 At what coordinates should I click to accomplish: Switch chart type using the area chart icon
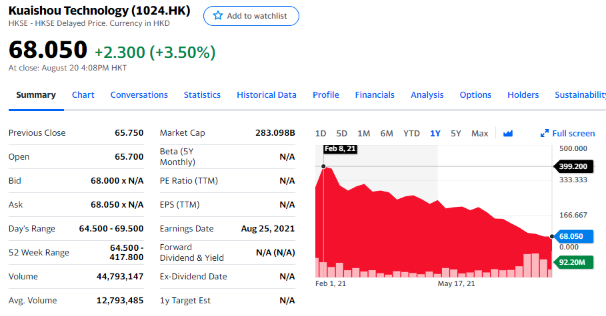coord(508,134)
